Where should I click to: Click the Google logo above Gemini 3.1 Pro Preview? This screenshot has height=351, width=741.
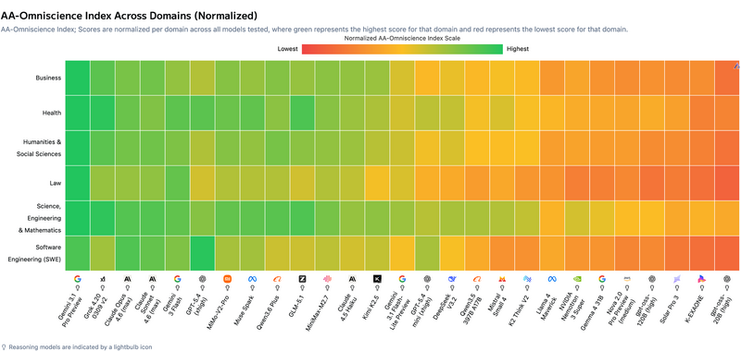point(78,279)
